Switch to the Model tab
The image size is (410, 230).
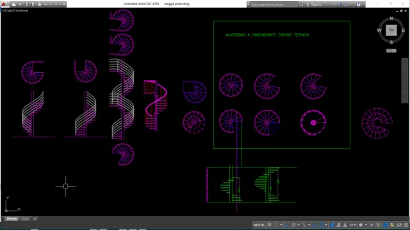click(x=12, y=218)
